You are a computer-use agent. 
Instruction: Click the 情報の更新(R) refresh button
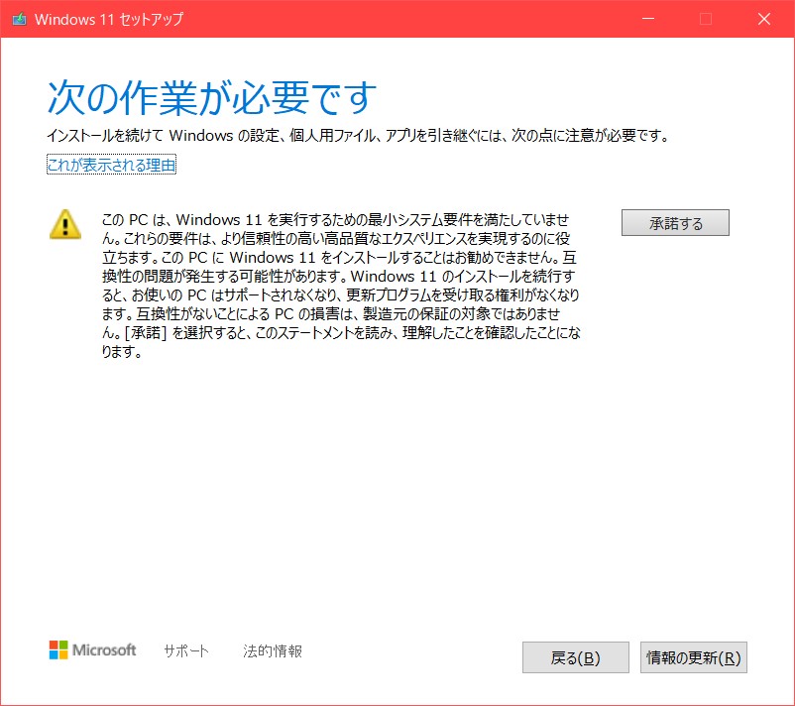pyautogui.click(x=694, y=657)
